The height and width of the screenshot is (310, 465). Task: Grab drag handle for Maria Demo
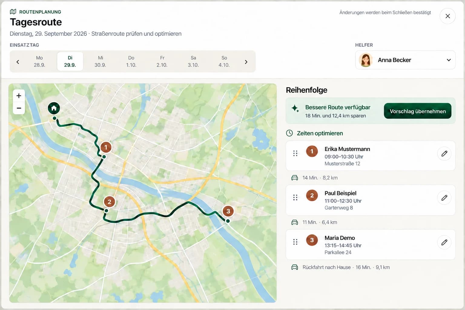[295, 242]
